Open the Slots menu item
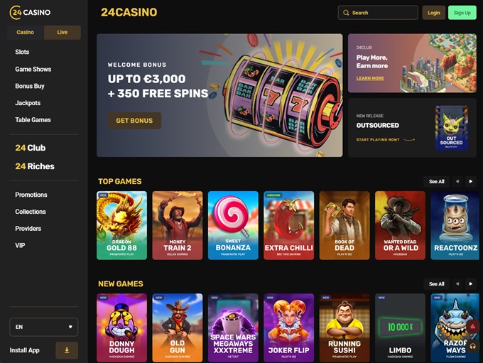Screen dimensions: 483x363 click(22, 52)
